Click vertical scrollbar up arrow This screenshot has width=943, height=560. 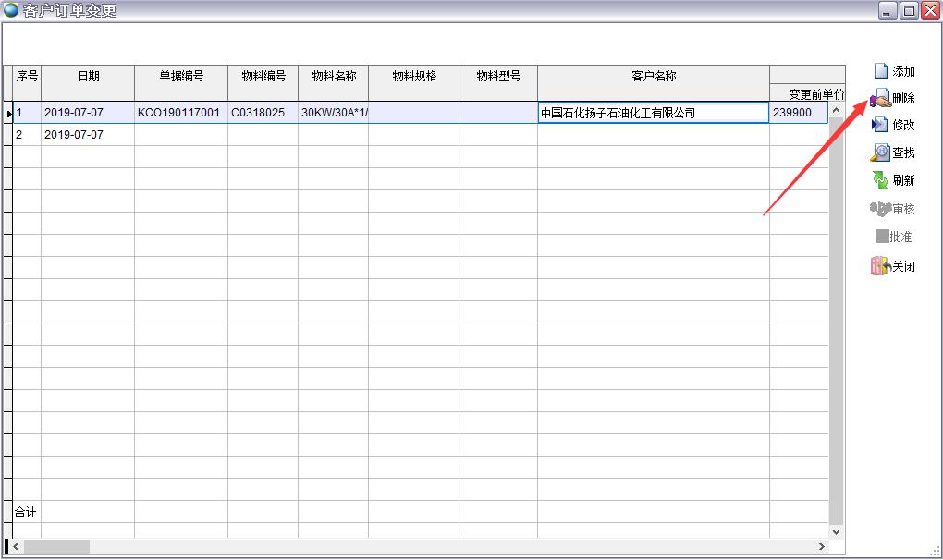836,110
